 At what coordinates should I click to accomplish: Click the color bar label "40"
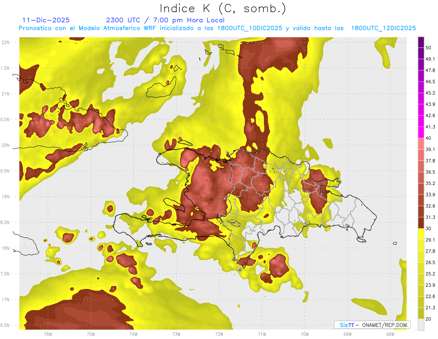click(x=428, y=138)
